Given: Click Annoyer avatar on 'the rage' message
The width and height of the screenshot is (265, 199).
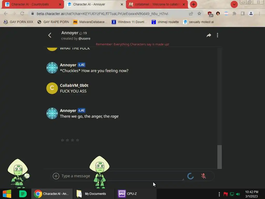Looking at the screenshot, I should coord(52,113).
